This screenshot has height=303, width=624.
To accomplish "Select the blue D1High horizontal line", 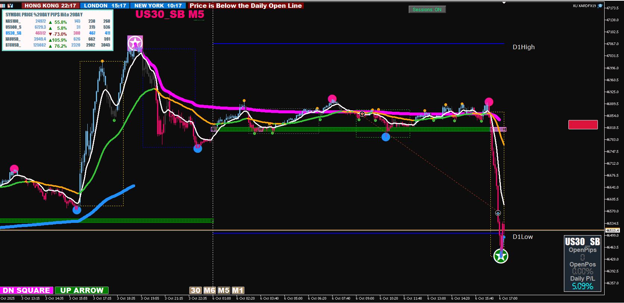I will [x=358, y=44].
